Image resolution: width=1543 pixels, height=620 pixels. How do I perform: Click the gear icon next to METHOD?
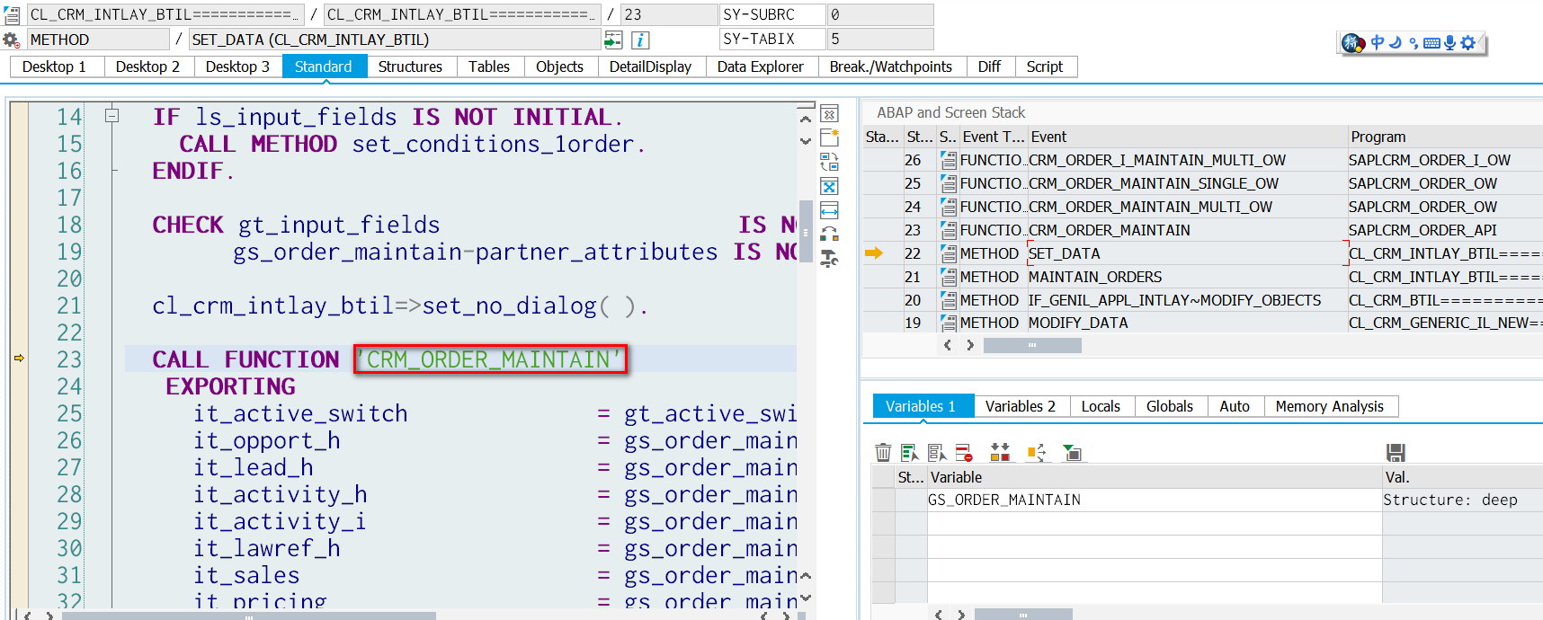coord(11,40)
